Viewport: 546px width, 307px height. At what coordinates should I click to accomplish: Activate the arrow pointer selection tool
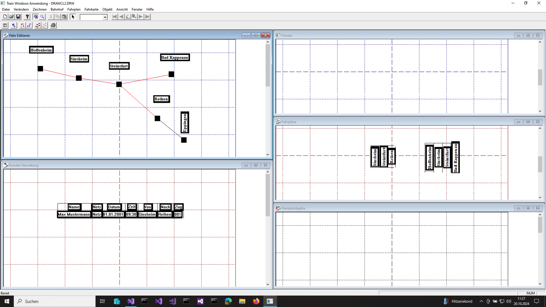73,17
